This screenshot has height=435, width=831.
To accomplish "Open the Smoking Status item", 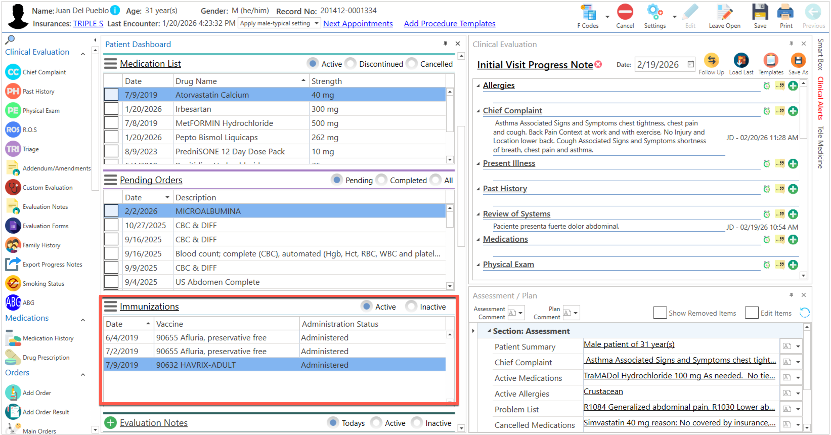I will (x=43, y=284).
